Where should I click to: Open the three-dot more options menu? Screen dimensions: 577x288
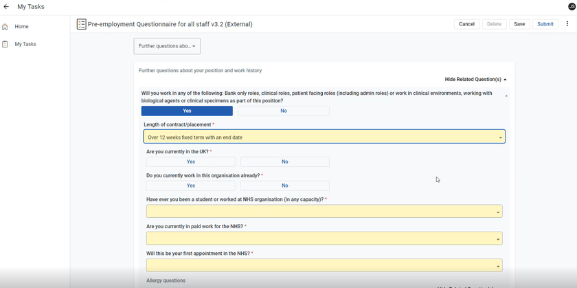[567, 24]
